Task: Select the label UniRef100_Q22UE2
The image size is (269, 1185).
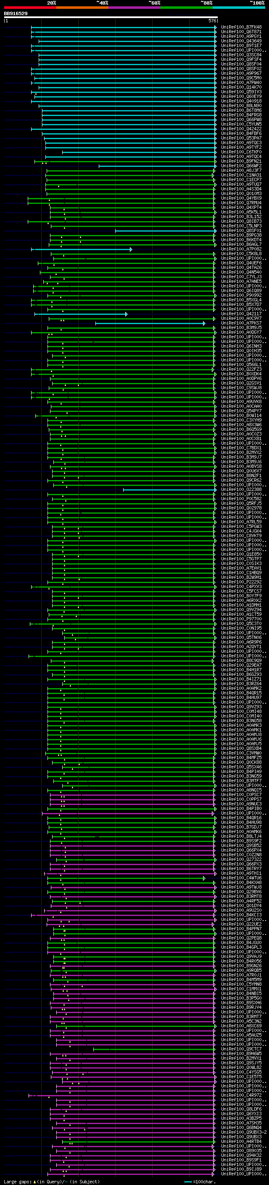Action: [241, 924]
